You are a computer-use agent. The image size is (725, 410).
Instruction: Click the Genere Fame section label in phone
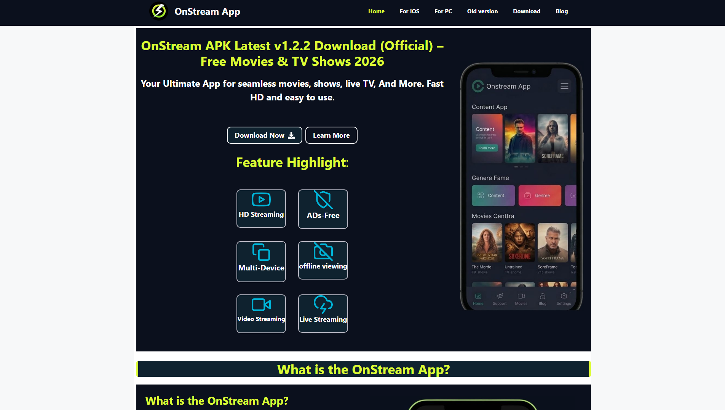(490, 178)
